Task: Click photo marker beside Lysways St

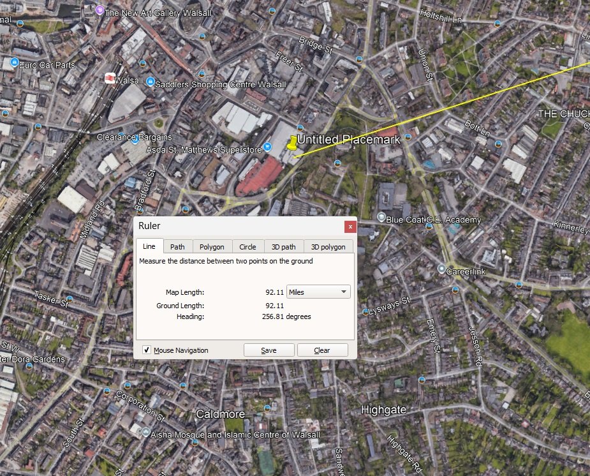Action: 365,312
